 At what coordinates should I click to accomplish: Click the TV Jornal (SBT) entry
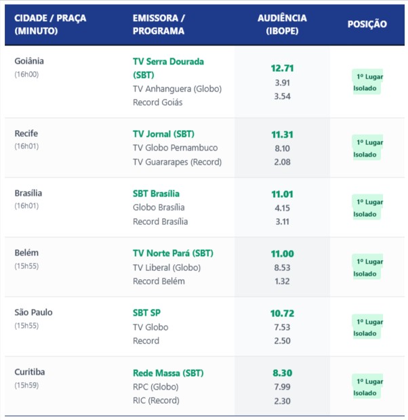pyautogui.click(x=163, y=134)
